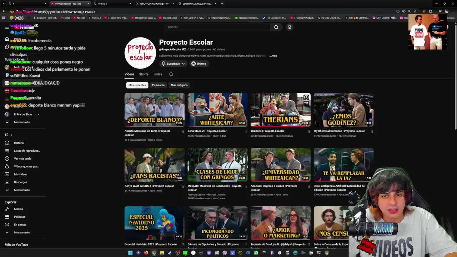Image resolution: width=457 pixels, height=257 pixels.
Task: Open Zona Maco 2 video title
Action: pos(207,131)
